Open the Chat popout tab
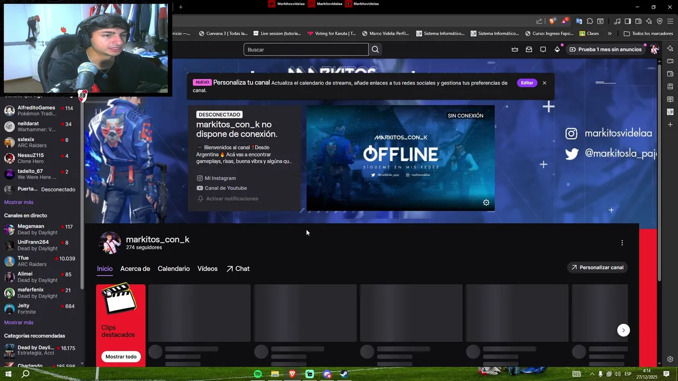This screenshot has width=678, height=381. pos(238,269)
